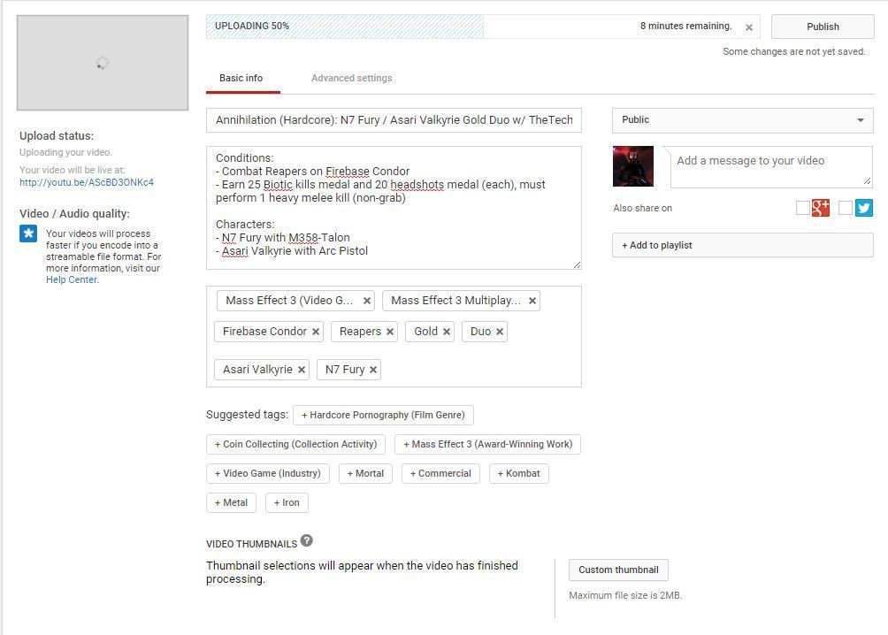The image size is (888, 635).
Task: Click the video thumbnails help question mark
Action: click(x=307, y=541)
